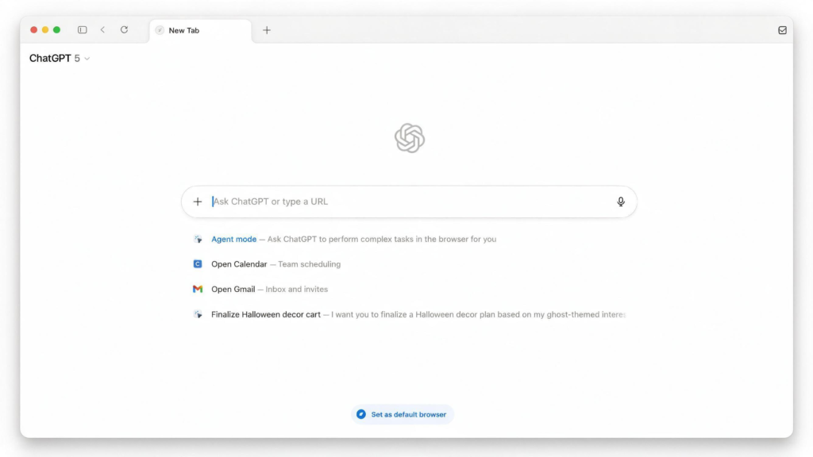Maximize the window with green button
Image resolution: width=813 pixels, height=457 pixels.
click(x=56, y=30)
